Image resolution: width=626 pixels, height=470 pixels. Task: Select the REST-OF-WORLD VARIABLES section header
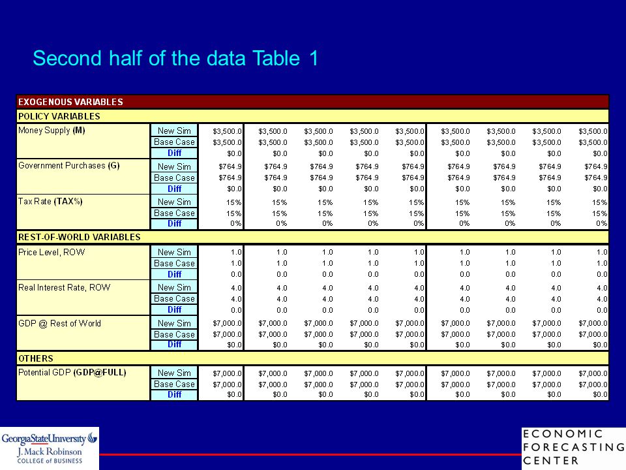(312, 237)
